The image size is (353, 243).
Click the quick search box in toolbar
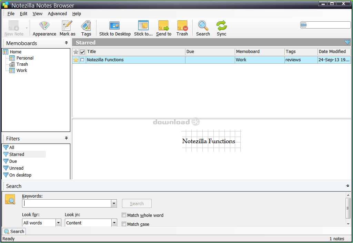(x=325, y=25)
